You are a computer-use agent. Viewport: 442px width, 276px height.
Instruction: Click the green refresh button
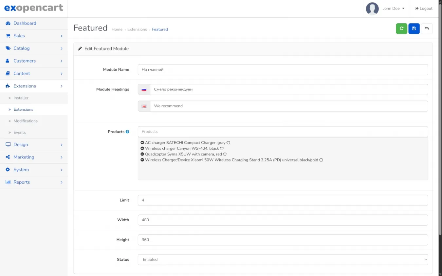click(x=401, y=29)
